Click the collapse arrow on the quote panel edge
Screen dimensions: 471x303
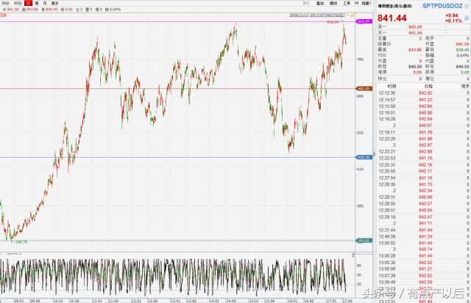coord(375,154)
